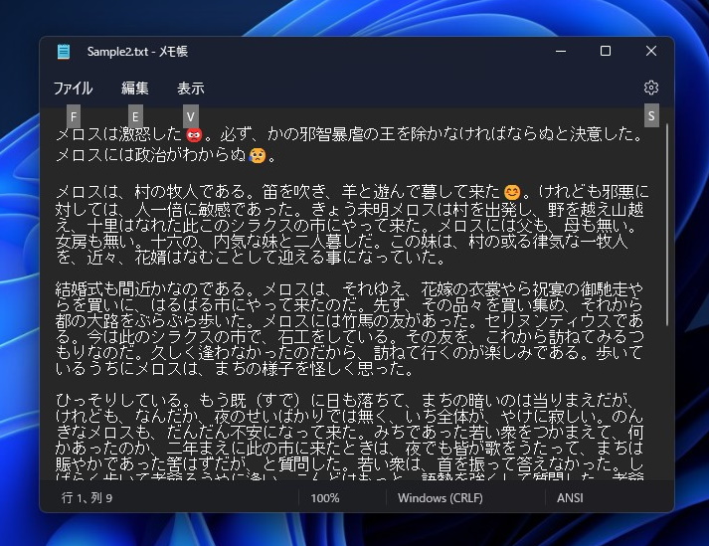Open the 表示 menu
The height and width of the screenshot is (546, 709).
pos(190,89)
